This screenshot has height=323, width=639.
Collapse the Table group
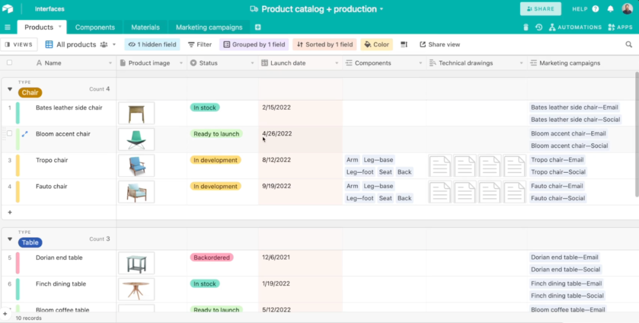coord(9,240)
